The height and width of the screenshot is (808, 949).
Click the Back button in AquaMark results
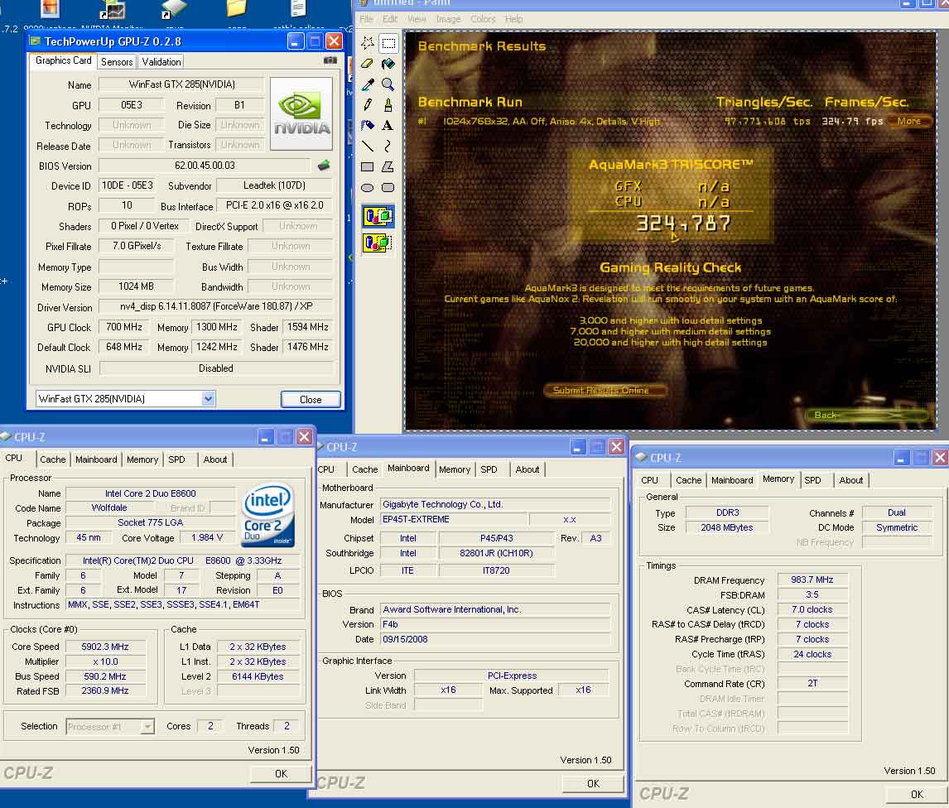[867, 415]
